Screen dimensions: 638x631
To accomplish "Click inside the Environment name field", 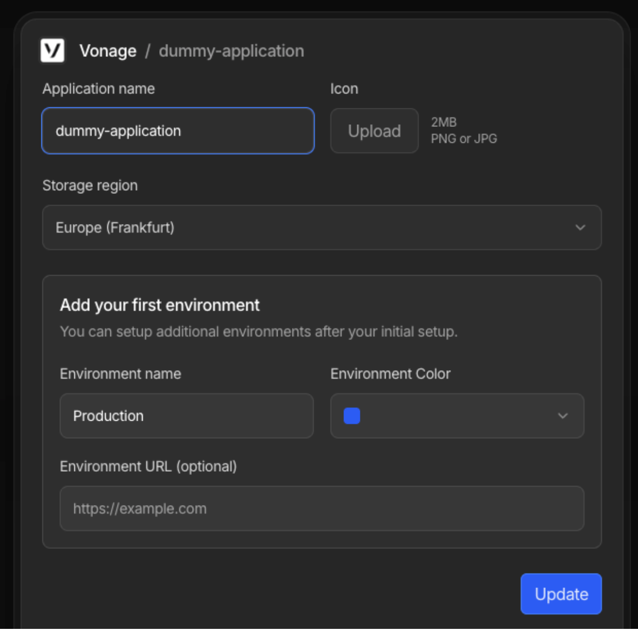I will point(186,416).
